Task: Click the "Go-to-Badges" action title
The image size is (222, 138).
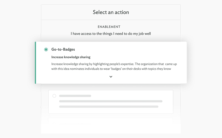Action: (63, 49)
